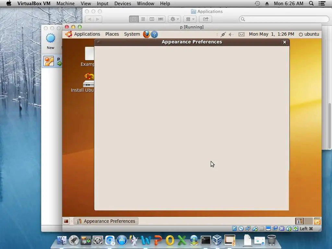Click the Finder window search field
332x249 pixels.
pyautogui.click(x=284, y=19)
